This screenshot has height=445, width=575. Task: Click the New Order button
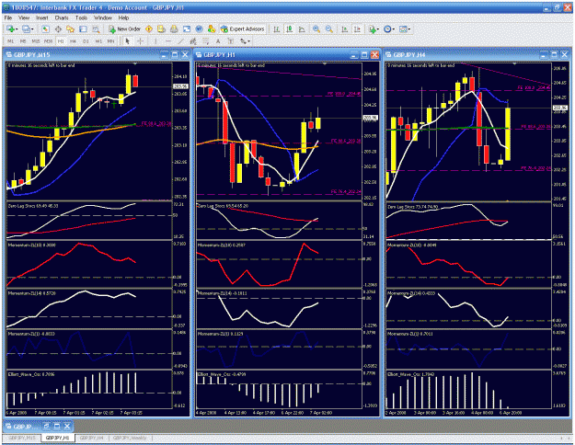(x=125, y=29)
